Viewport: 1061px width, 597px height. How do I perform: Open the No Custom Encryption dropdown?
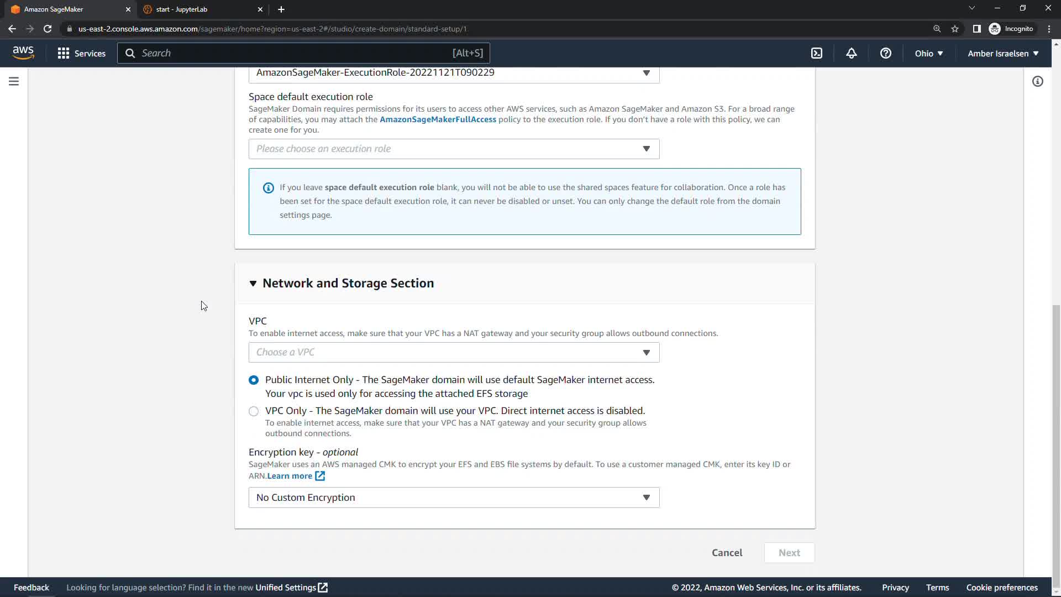(x=453, y=497)
